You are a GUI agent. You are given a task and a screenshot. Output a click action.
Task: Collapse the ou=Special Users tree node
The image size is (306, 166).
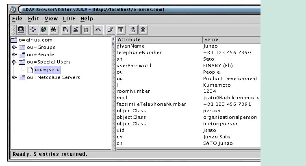14,62
